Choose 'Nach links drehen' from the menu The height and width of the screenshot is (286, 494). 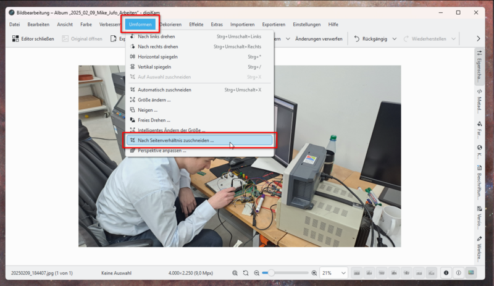[199, 36]
